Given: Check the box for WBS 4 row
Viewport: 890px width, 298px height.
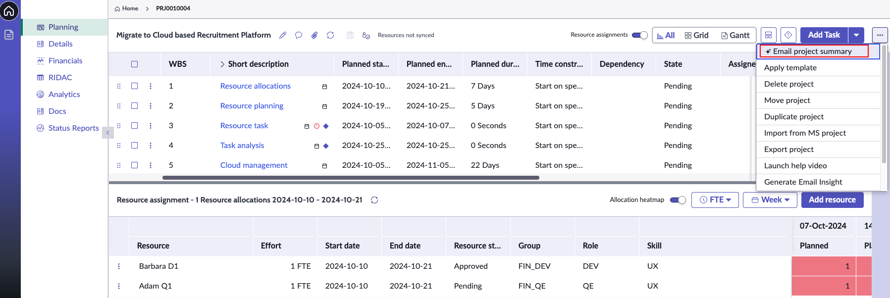Looking at the screenshot, I should (x=134, y=146).
